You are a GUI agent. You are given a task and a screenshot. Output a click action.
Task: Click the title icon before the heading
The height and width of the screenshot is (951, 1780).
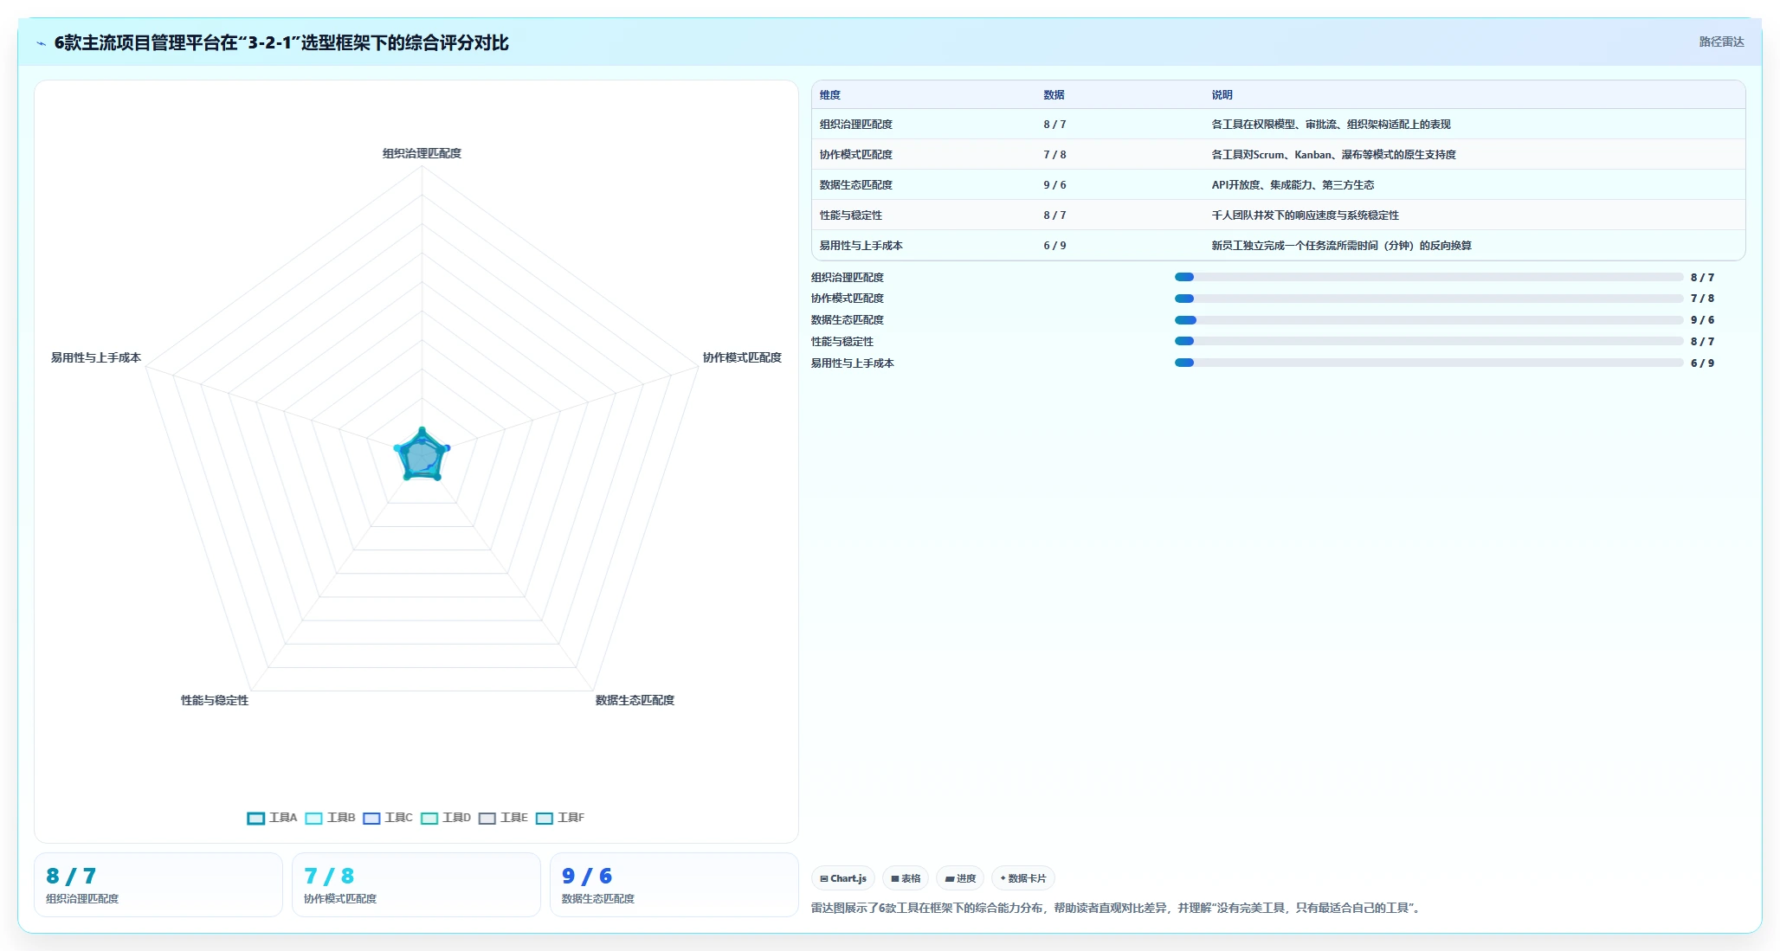click(41, 43)
